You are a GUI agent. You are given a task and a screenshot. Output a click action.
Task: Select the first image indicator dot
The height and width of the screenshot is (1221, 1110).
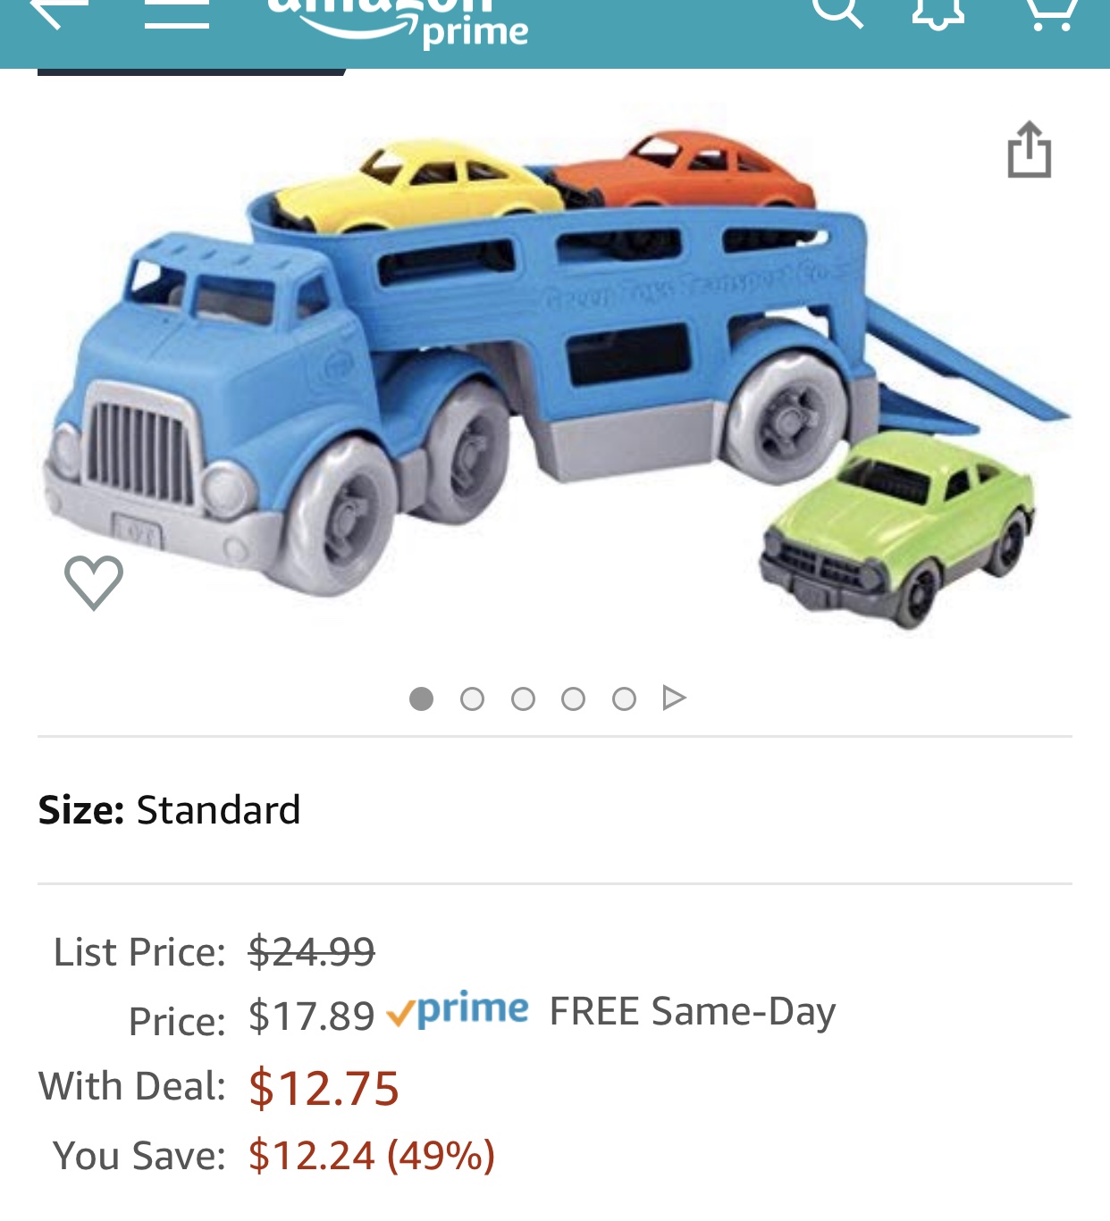[421, 698]
